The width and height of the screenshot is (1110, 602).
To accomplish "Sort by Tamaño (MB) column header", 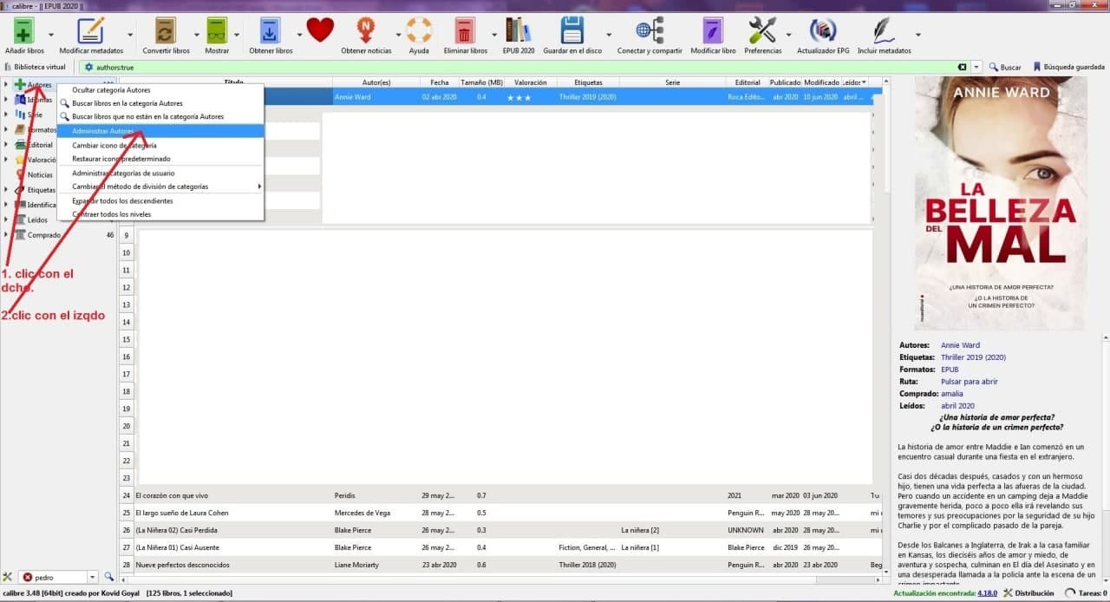I will [x=482, y=82].
